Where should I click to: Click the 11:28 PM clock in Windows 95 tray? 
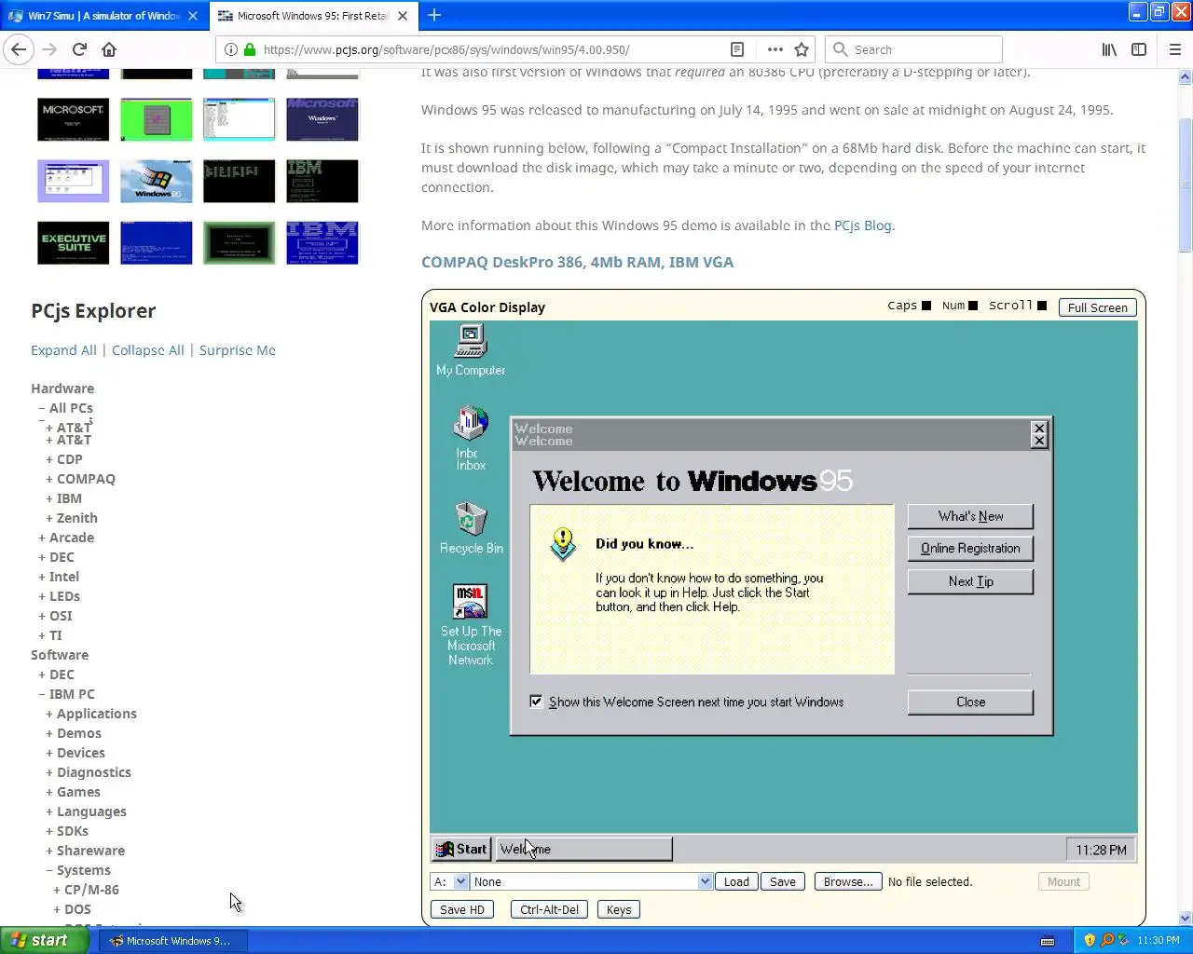pyautogui.click(x=1101, y=850)
